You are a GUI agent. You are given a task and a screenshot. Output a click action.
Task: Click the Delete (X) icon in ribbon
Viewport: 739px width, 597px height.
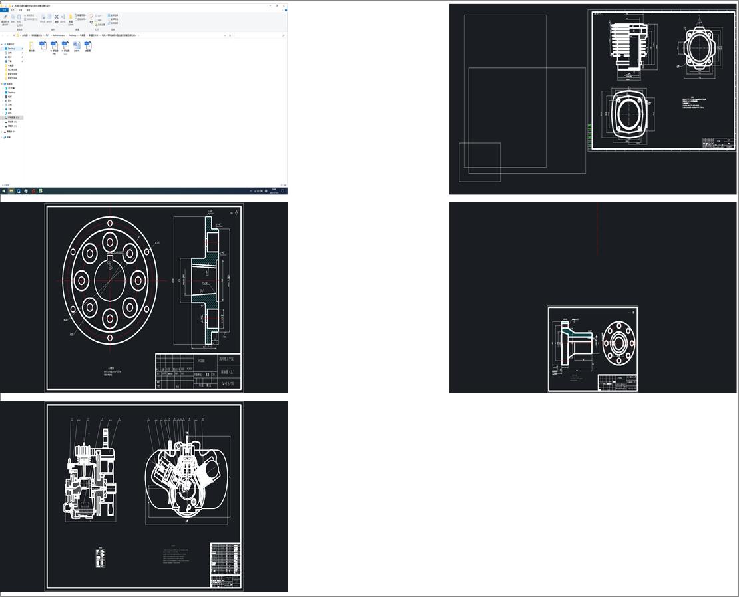tap(56, 17)
